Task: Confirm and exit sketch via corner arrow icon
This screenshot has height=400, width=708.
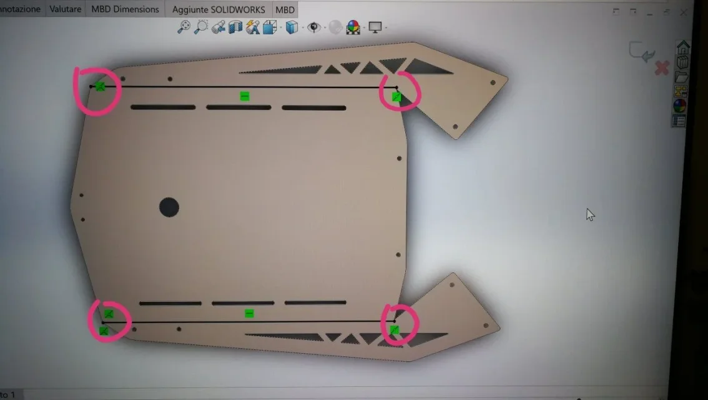Action: pos(642,51)
